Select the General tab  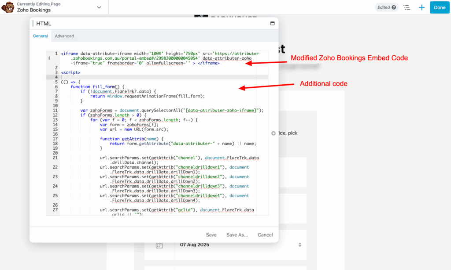[41, 36]
